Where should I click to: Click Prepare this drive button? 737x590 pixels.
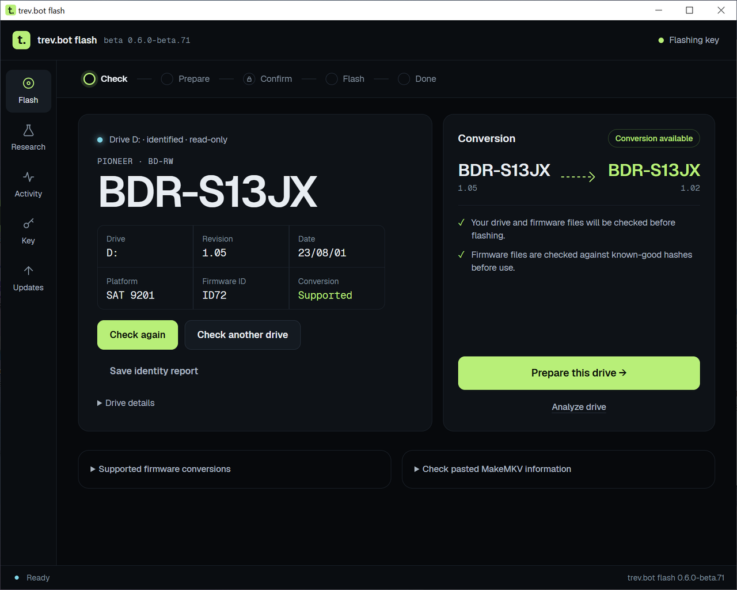pos(579,373)
